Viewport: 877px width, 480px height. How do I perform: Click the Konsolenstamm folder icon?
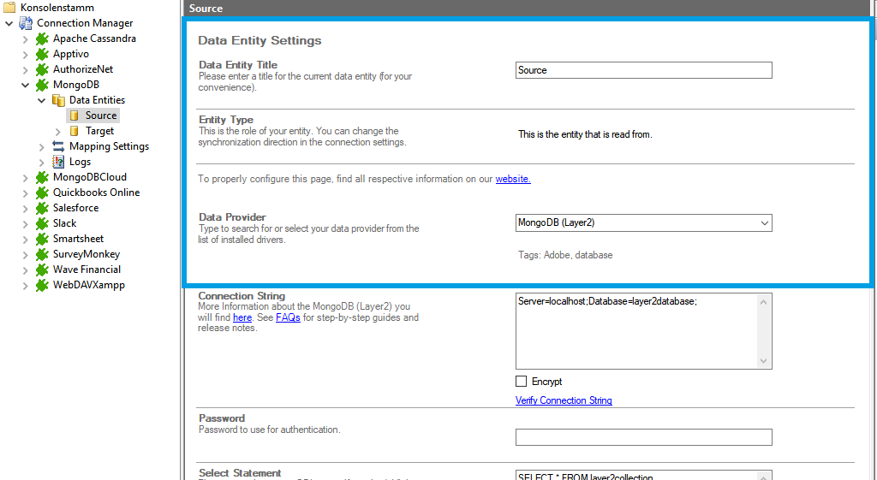9,7
